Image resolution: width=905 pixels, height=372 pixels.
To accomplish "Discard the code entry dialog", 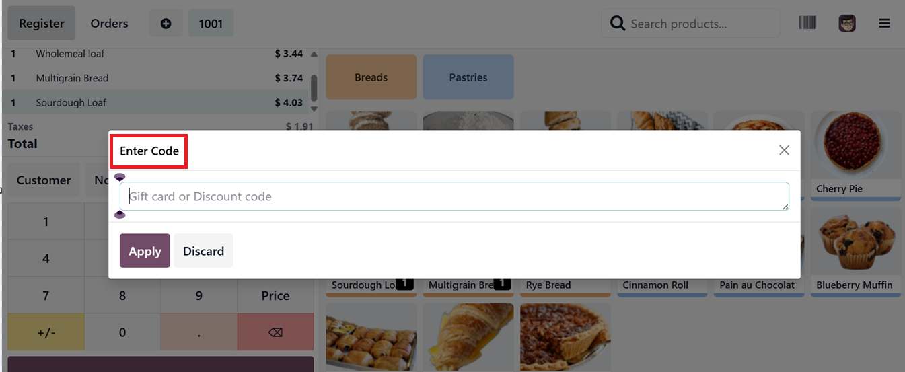I will tap(203, 251).
